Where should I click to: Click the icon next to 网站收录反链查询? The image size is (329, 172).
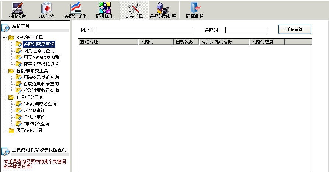tap(19, 77)
